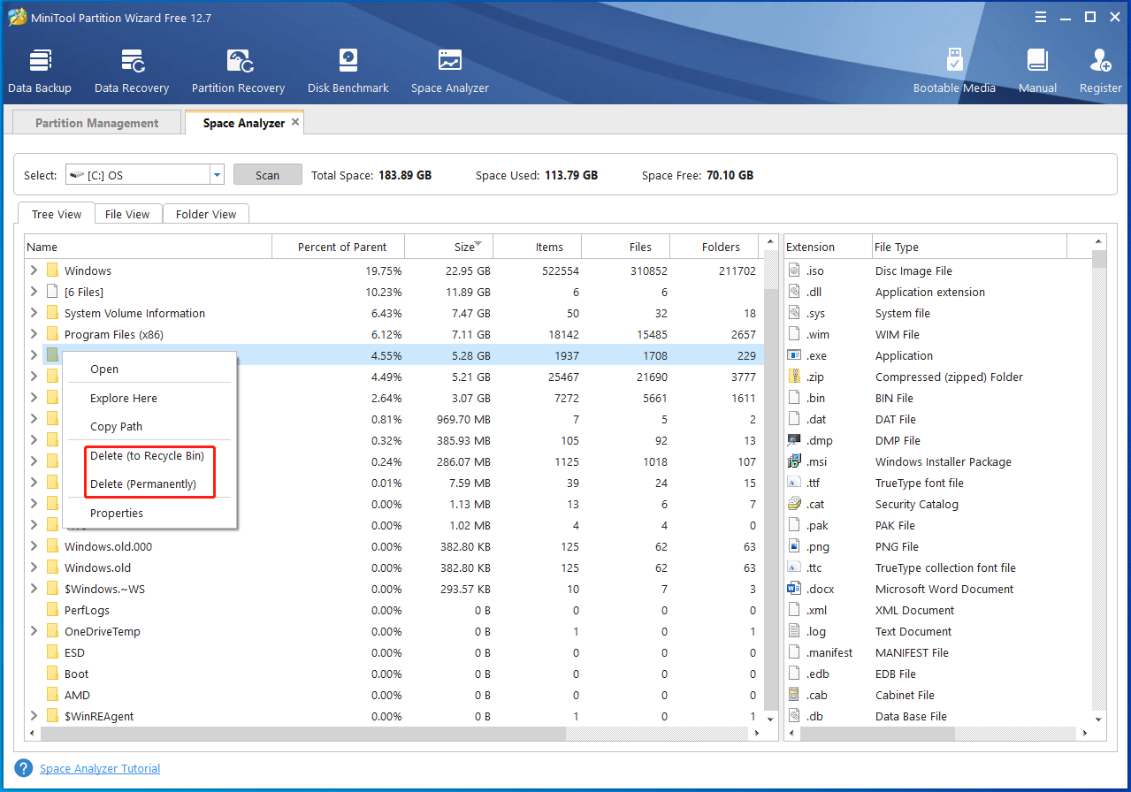Select the Microsoft Word Document row
Image resolution: width=1131 pixels, height=792 pixels.
[x=938, y=589]
